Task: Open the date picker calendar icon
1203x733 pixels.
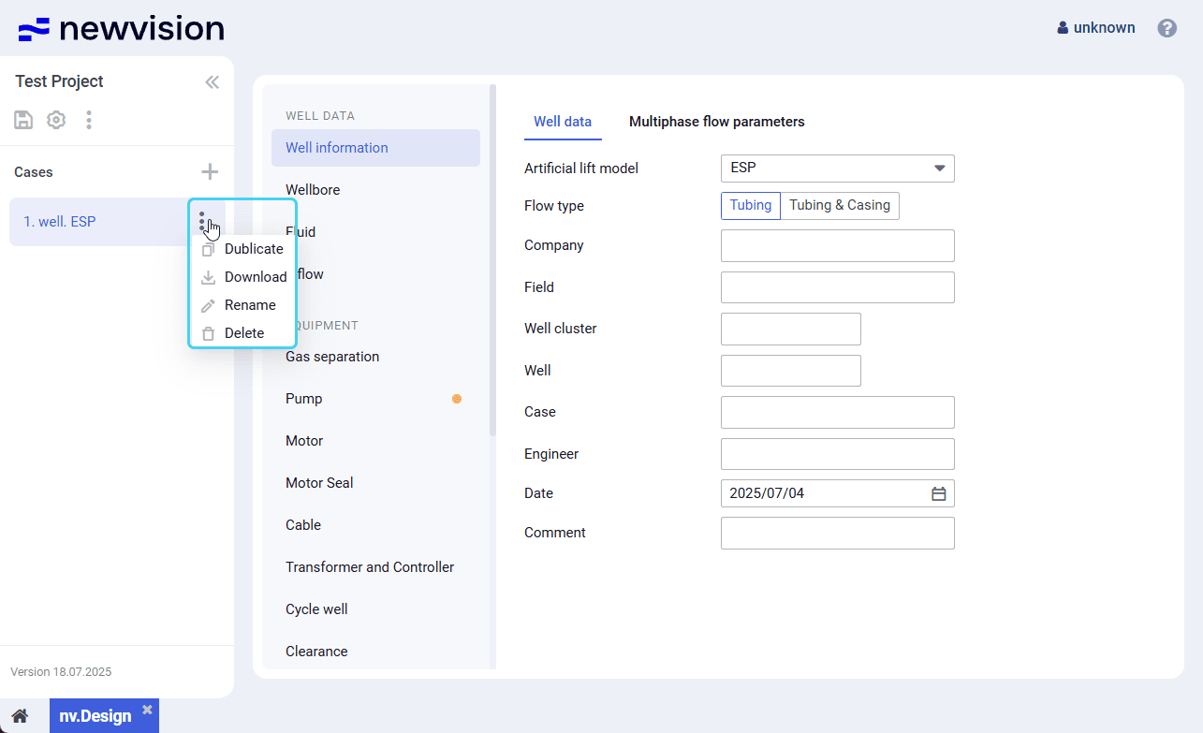Action: coord(938,493)
